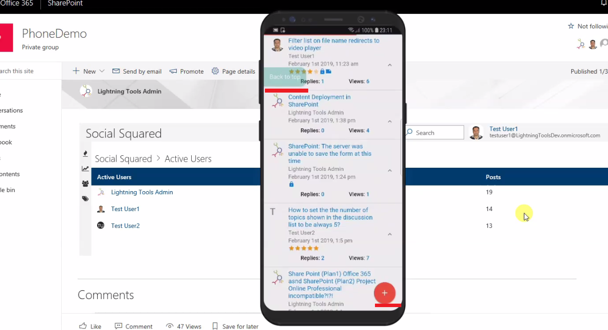
Task: Click Send by email command
Action: pos(137,71)
